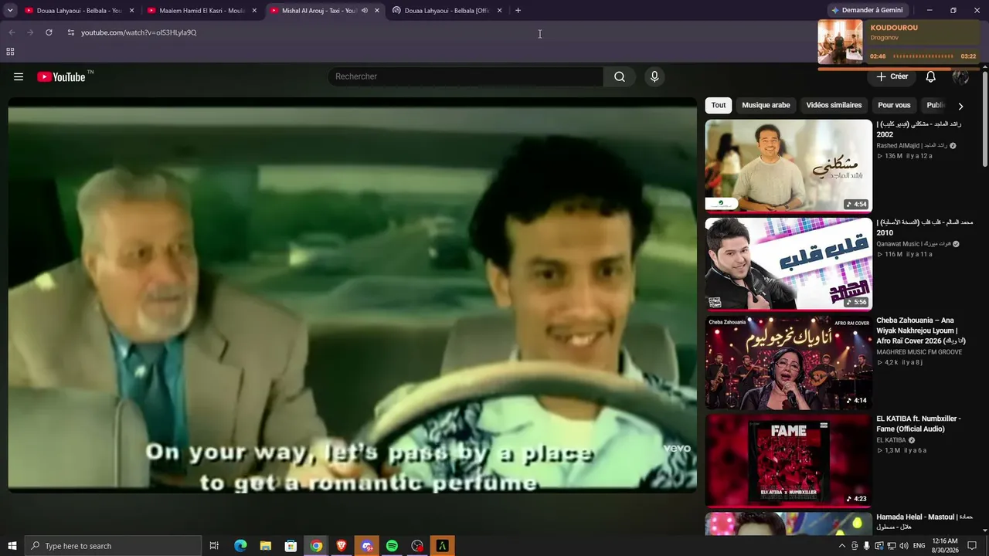Viewport: 989px width, 556px height.
Task: Open Spotify from the taskbar
Action: [392, 546]
